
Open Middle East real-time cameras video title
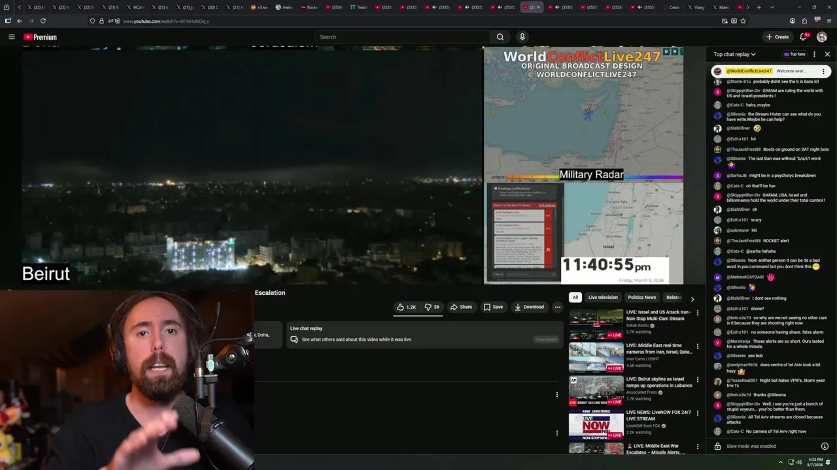pos(658,349)
